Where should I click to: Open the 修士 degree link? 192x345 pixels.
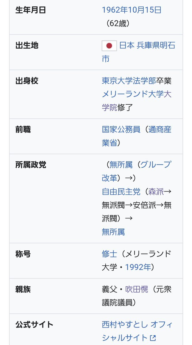tap(109, 254)
